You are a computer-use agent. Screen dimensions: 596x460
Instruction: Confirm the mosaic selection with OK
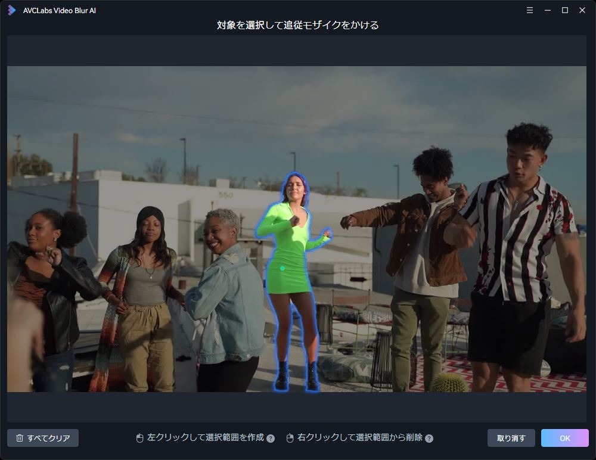pos(564,437)
